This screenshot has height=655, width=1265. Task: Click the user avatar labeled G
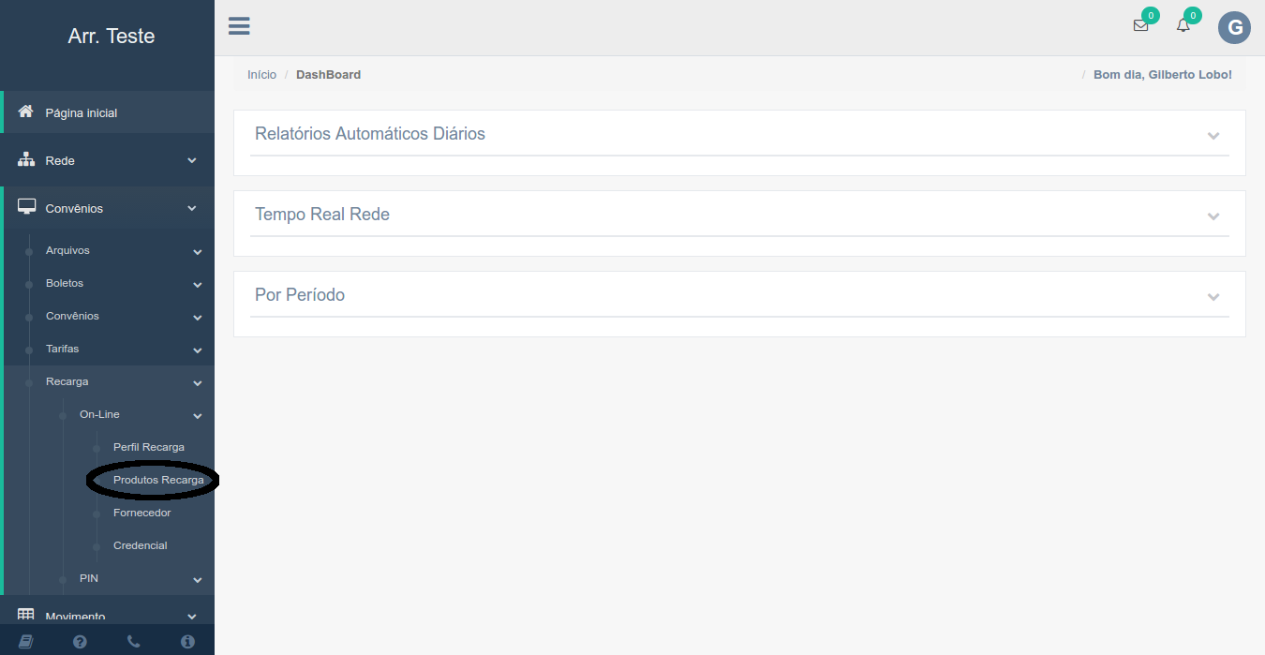point(1234,27)
